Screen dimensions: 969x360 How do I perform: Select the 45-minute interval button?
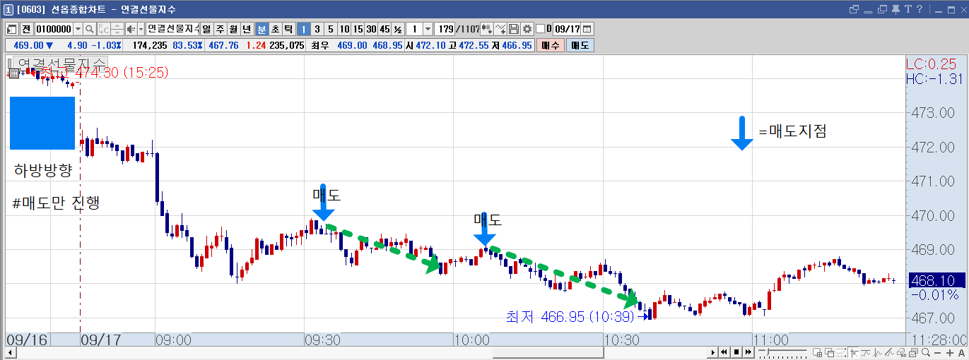[x=384, y=29]
